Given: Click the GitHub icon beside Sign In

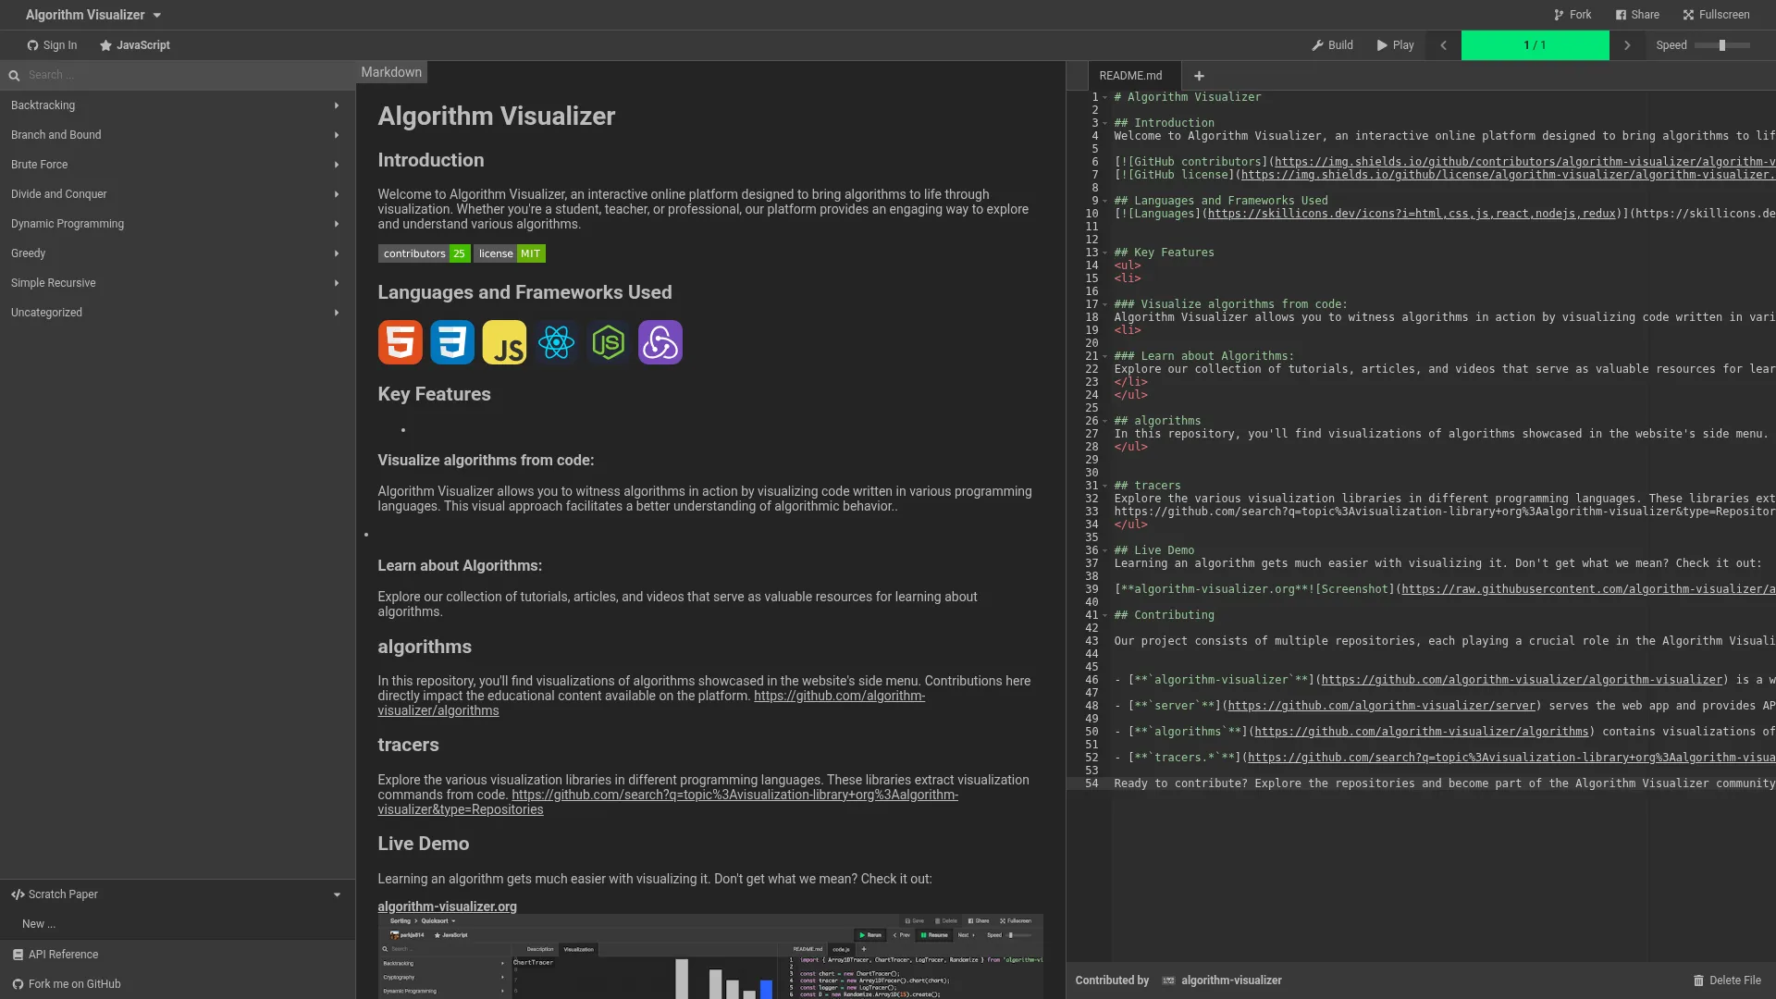Looking at the screenshot, I should (32, 45).
